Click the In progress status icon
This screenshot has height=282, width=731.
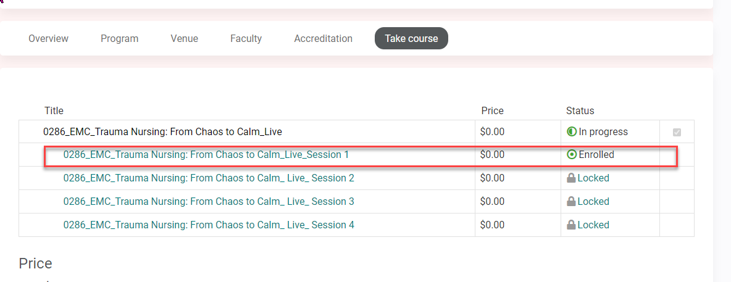[x=571, y=131]
